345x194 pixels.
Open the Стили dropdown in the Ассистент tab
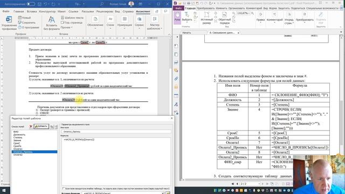click(111, 23)
